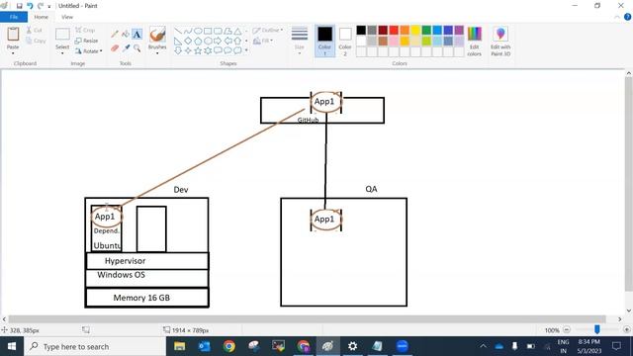Choose the Curve shape
633x356 pixels.
[x=188, y=31]
